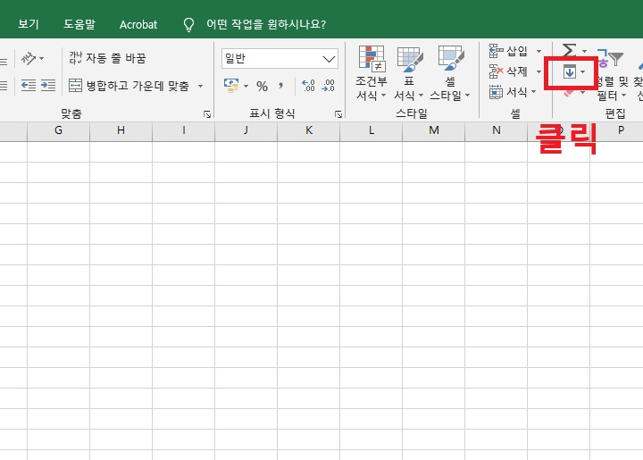
Task: Open the 일반 number format combo box
Action: click(x=280, y=59)
